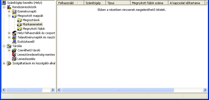Select the Rendszereszközök label

[x=25, y=7]
